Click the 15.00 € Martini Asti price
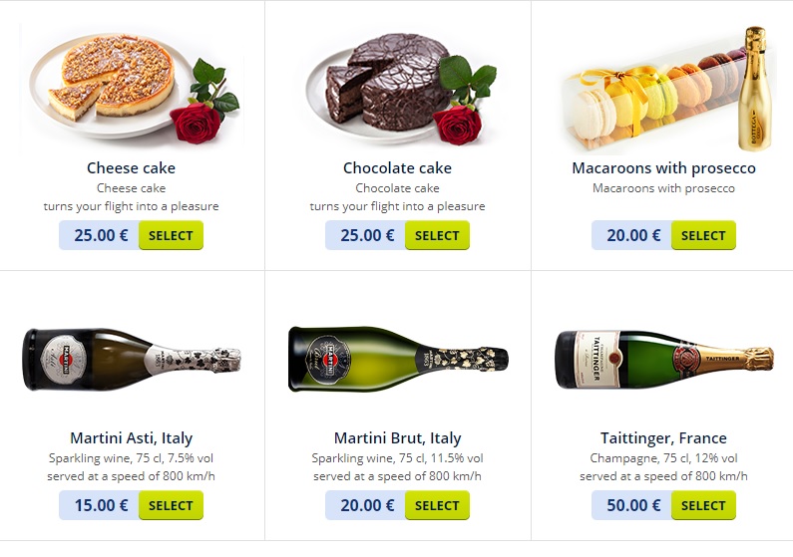The width and height of the screenshot is (793, 557). tap(100, 505)
